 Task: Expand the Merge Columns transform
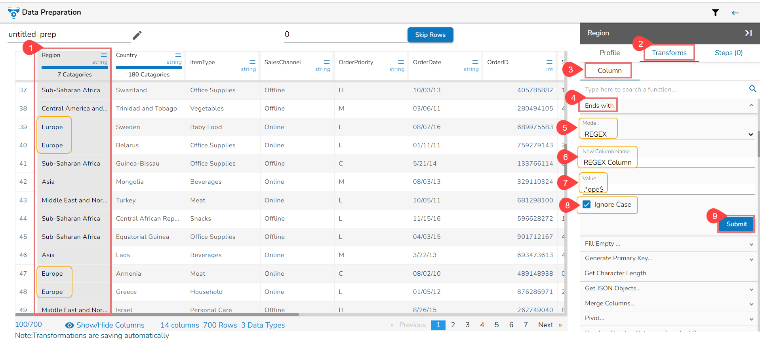(751, 304)
